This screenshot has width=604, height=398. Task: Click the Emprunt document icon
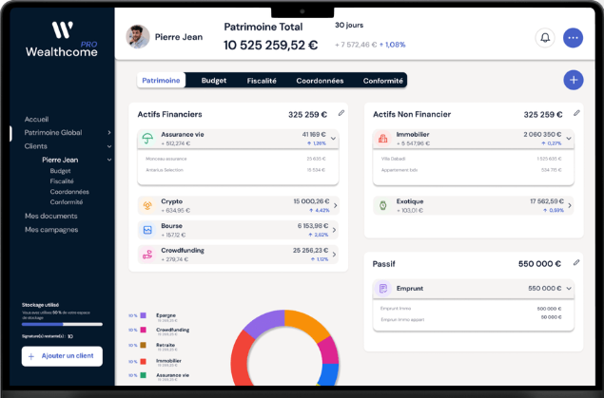[x=382, y=289]
